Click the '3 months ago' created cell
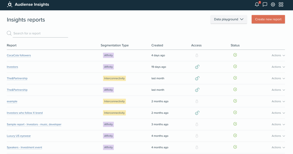Image resolution: width=293 pixels, height=154 pixels. coord(160,124)
